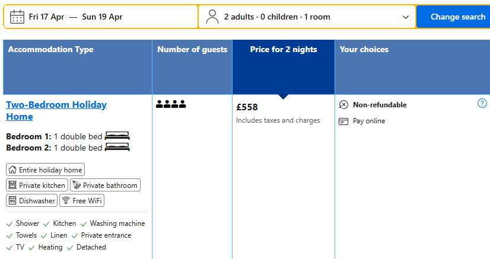
Task: Click the Pay online card icon
Action: [x=343, y=121]
